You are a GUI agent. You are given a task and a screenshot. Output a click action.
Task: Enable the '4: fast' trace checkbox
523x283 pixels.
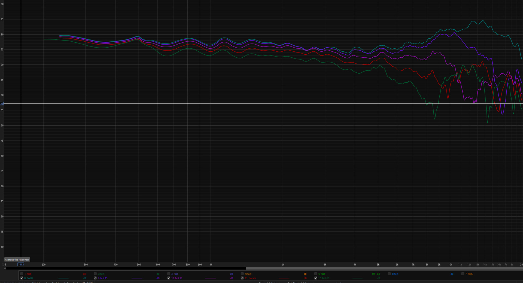(242, 274)
